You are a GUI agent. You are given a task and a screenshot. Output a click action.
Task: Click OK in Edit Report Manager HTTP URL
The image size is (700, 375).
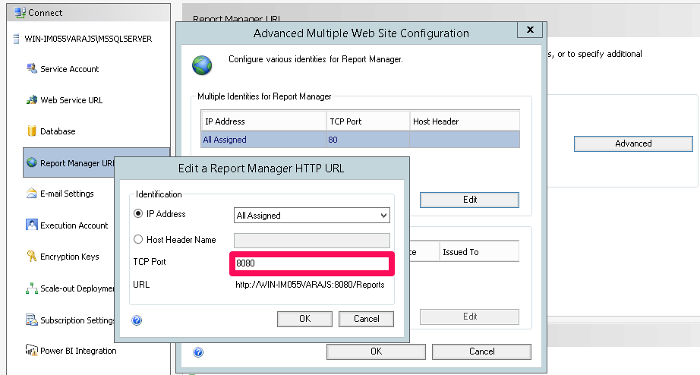coord(304,319)
